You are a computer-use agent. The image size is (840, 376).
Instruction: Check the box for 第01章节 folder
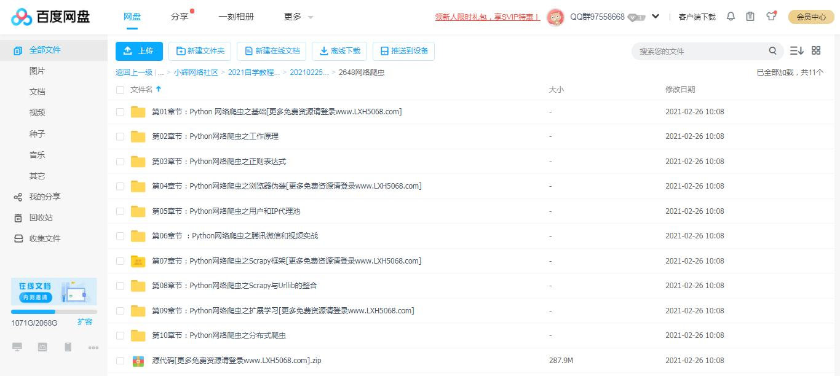(x=120, y=112)
